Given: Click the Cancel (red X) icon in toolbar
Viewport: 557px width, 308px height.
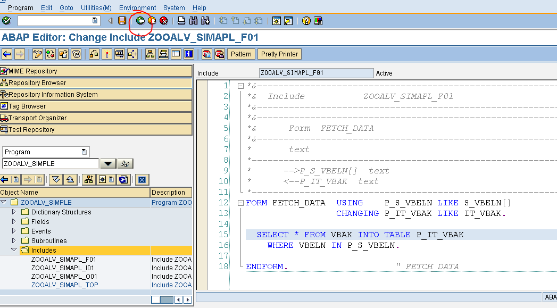Looking at the screenshot, I should pos(164,20).
